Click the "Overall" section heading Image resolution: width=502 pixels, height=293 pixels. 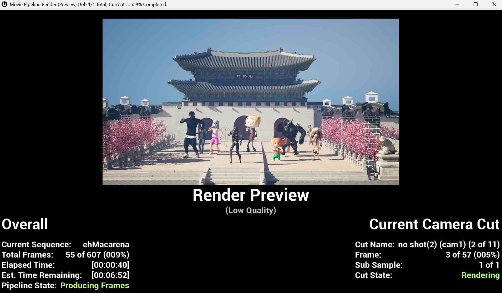click(24, 224)
